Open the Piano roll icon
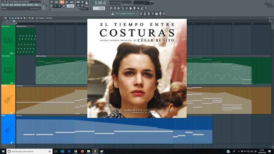 coord(119,8)
